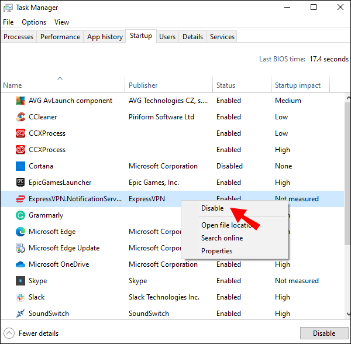Switch to the Users tab
The height and width of the screenshot is (344, 351).
point(167,37)
